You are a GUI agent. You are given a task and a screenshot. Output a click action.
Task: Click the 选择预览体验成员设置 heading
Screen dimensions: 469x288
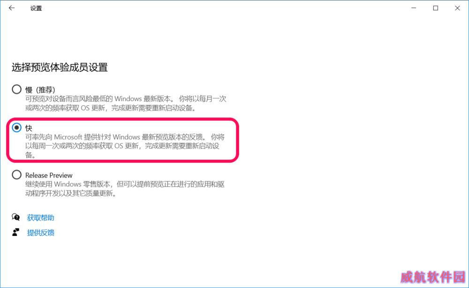coord(60,67)
